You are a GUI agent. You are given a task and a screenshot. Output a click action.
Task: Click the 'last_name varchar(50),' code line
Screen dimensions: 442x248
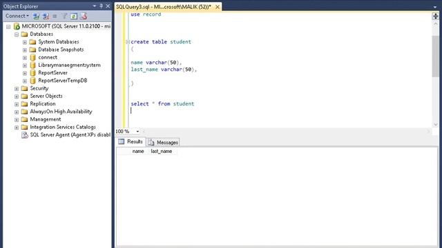(164, 69)
